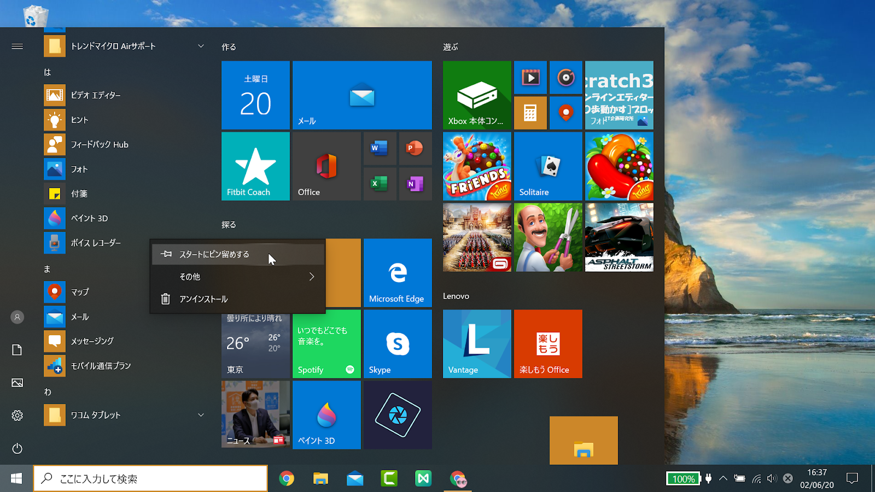Expand the Start menu hamburger navigation
Screen dimensions: 875x492
click(x=17, y=46)
